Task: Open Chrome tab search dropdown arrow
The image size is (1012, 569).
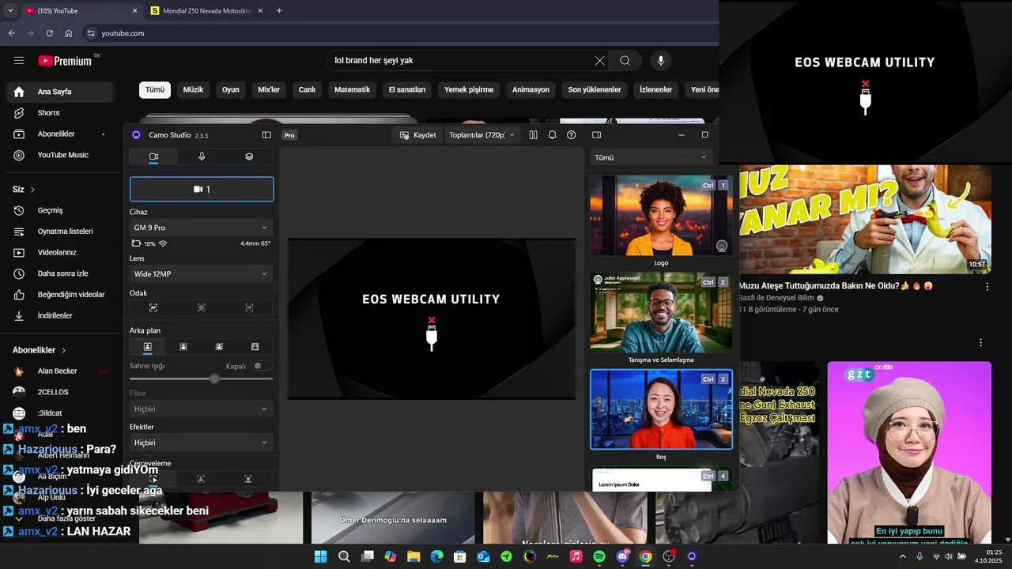Action: [9, 11]
